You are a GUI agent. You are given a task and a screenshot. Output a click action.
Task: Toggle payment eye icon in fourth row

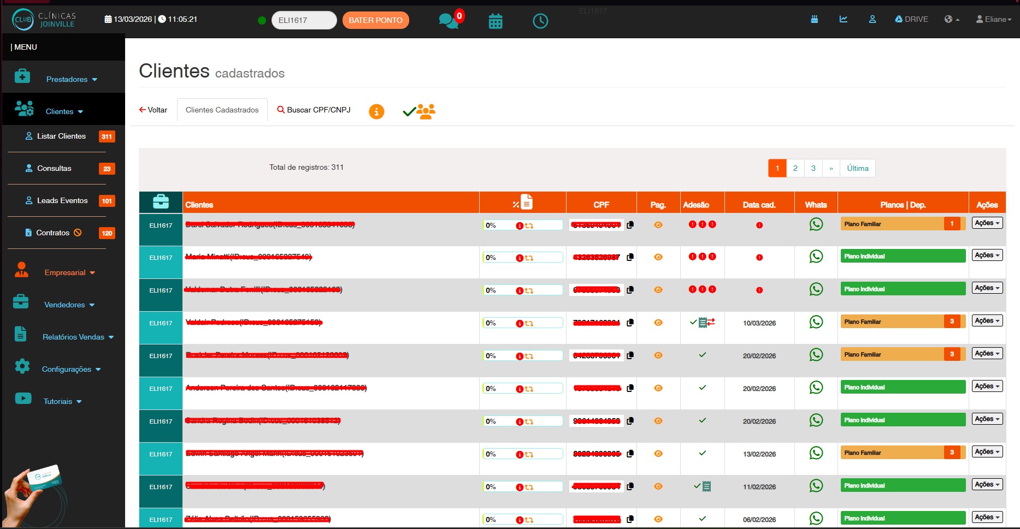click(x=658, y=323)
